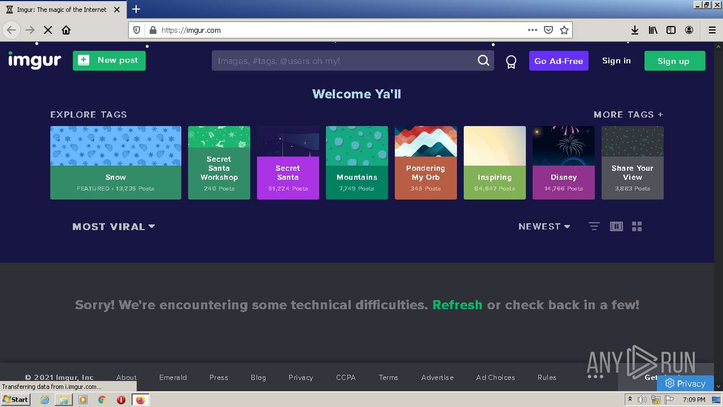Open Advertise footer link
The image size is (723, 407).
click(437, 378)
